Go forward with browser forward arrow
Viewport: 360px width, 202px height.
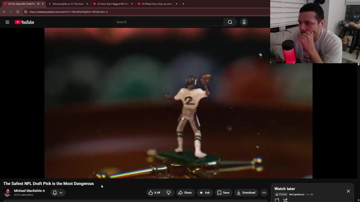pyautogui.click(x=11, y=12)
